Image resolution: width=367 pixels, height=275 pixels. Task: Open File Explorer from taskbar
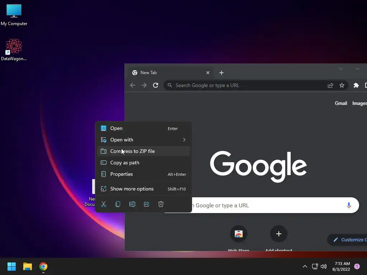27,266
